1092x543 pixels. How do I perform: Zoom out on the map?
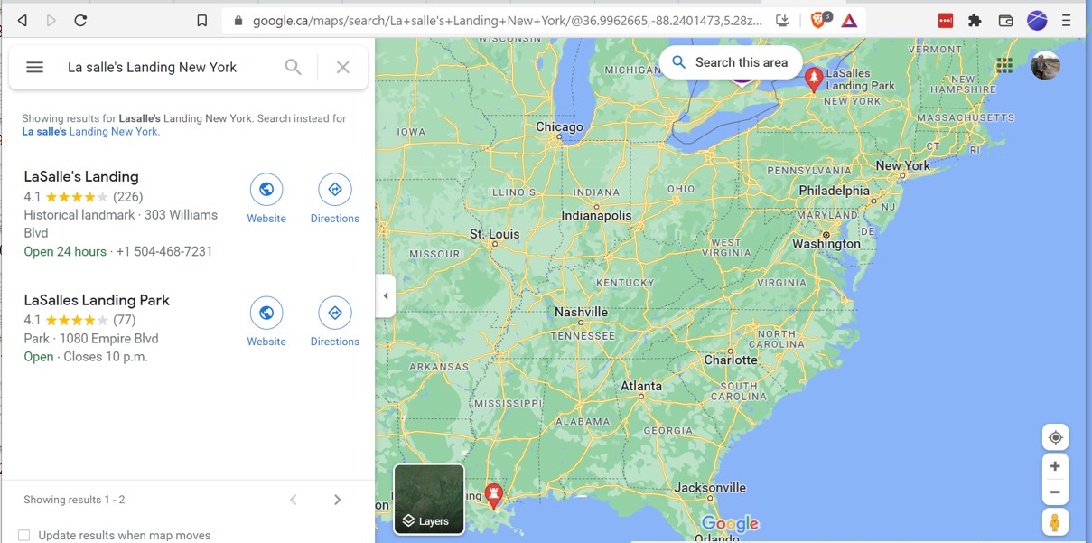point(1055,492)
